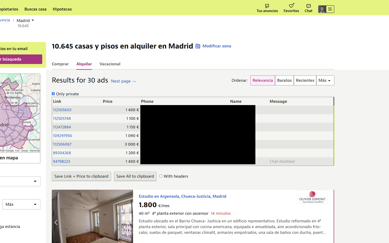Click the save search button in sidebar
389x243 pixels.
(x=21, y=59)
